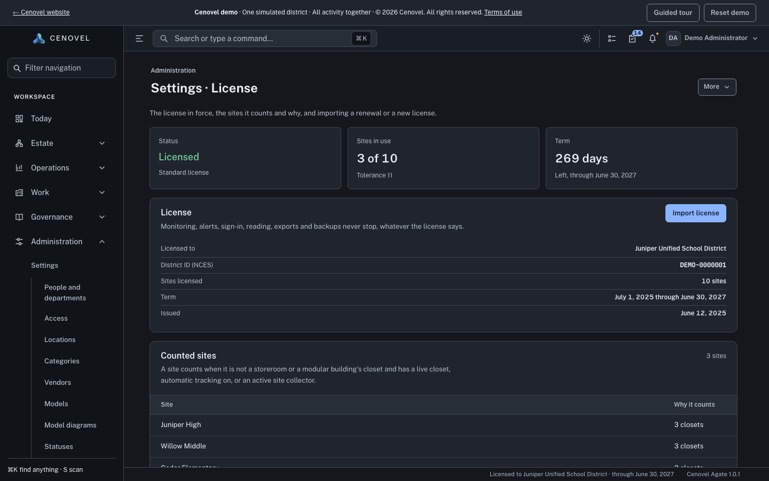Viewport: 769px width, 481px height.
Task: Focus the Filter navigation field
Action: coord(61,68)
